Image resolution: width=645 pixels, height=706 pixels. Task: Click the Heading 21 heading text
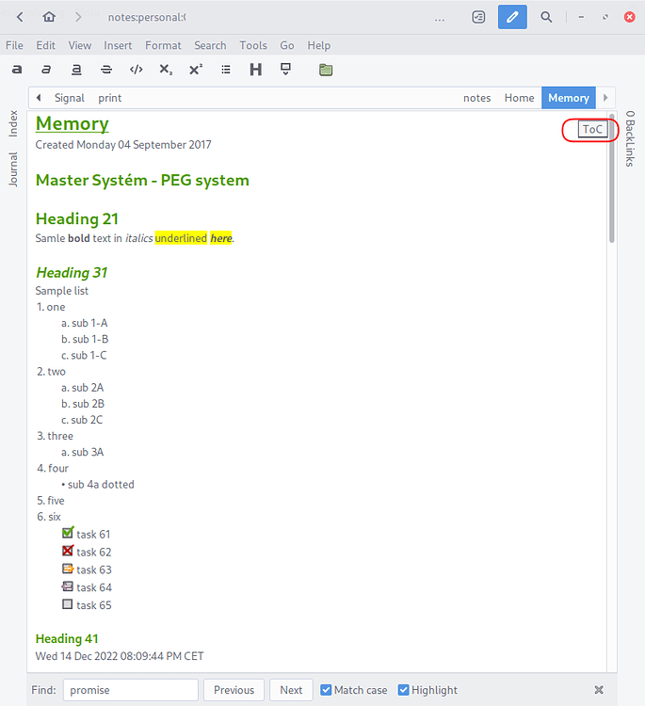click(77, 218)
